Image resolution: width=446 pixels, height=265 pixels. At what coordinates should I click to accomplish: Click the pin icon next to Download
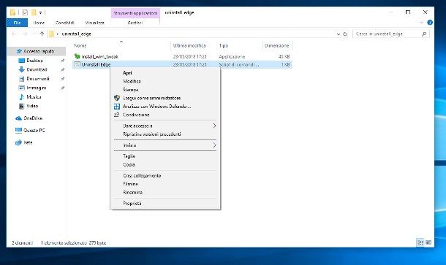click(x=63, y=69)
